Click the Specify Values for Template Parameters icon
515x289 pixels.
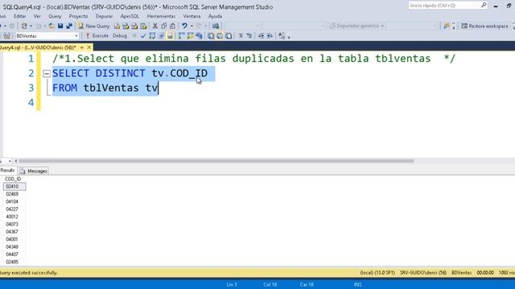pyautogui.click(x=282, y=35)
